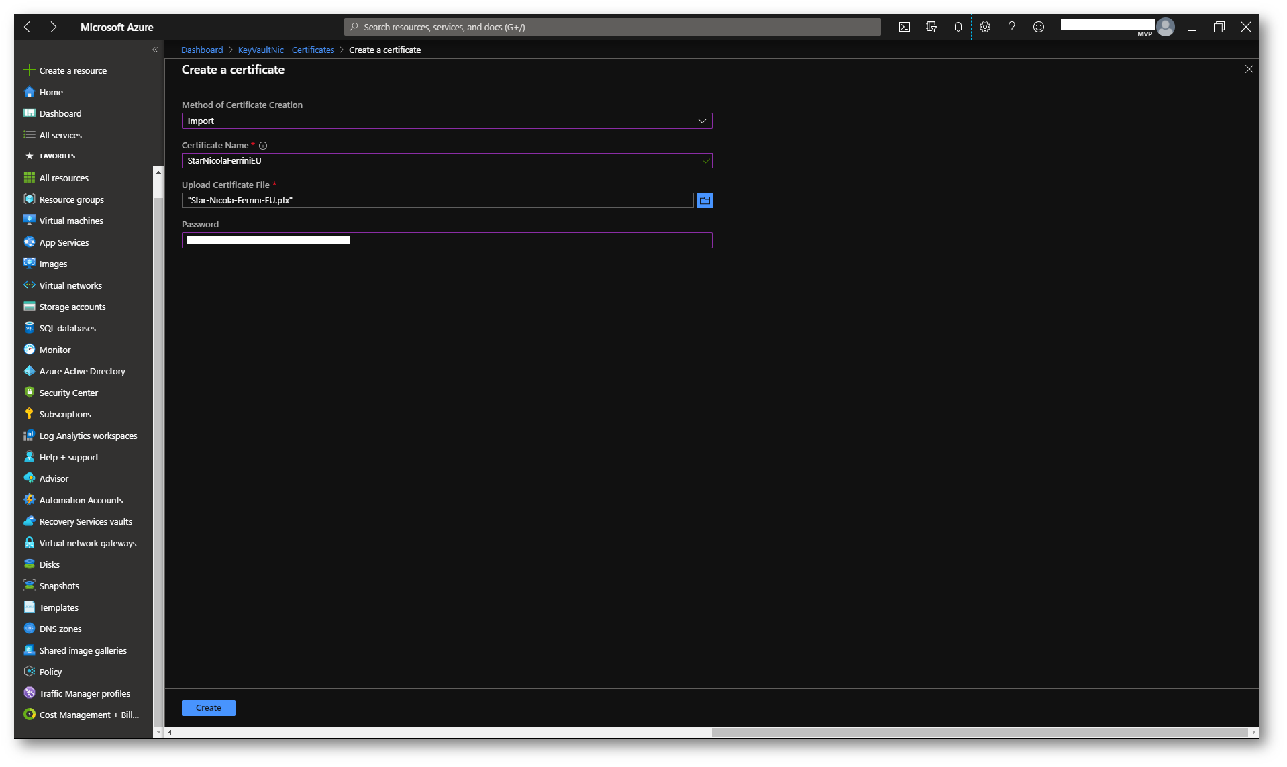This screenshot has height=767, width=1287.
Task: Click the Virtual machines icon
Action: (30, 220)
